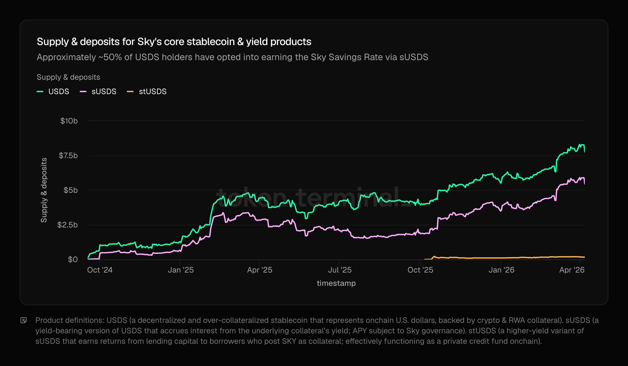Image resolution: width=628 pixels, height=366 pixels.
Task: Toggle the stUSDS series legend label
Action: point(153,92)
